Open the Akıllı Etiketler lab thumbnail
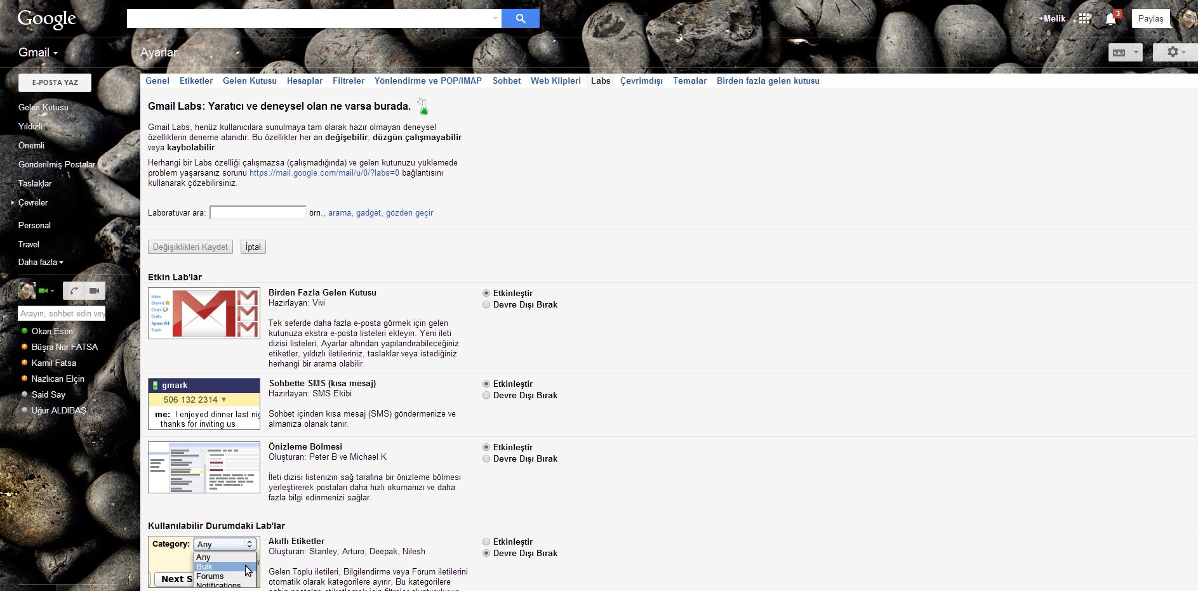The height and width of the screenshot is (591, 1198). [x=204, y=562]
